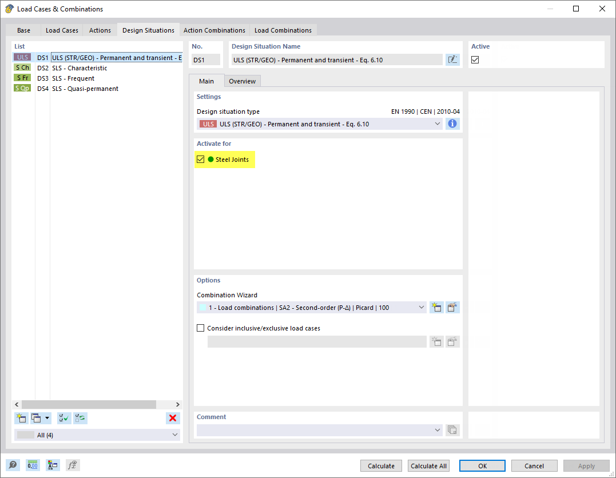616x478 pixels.
Task: Select DS4 SLS - Quasi-permanent row
Action: pos(97,89)
